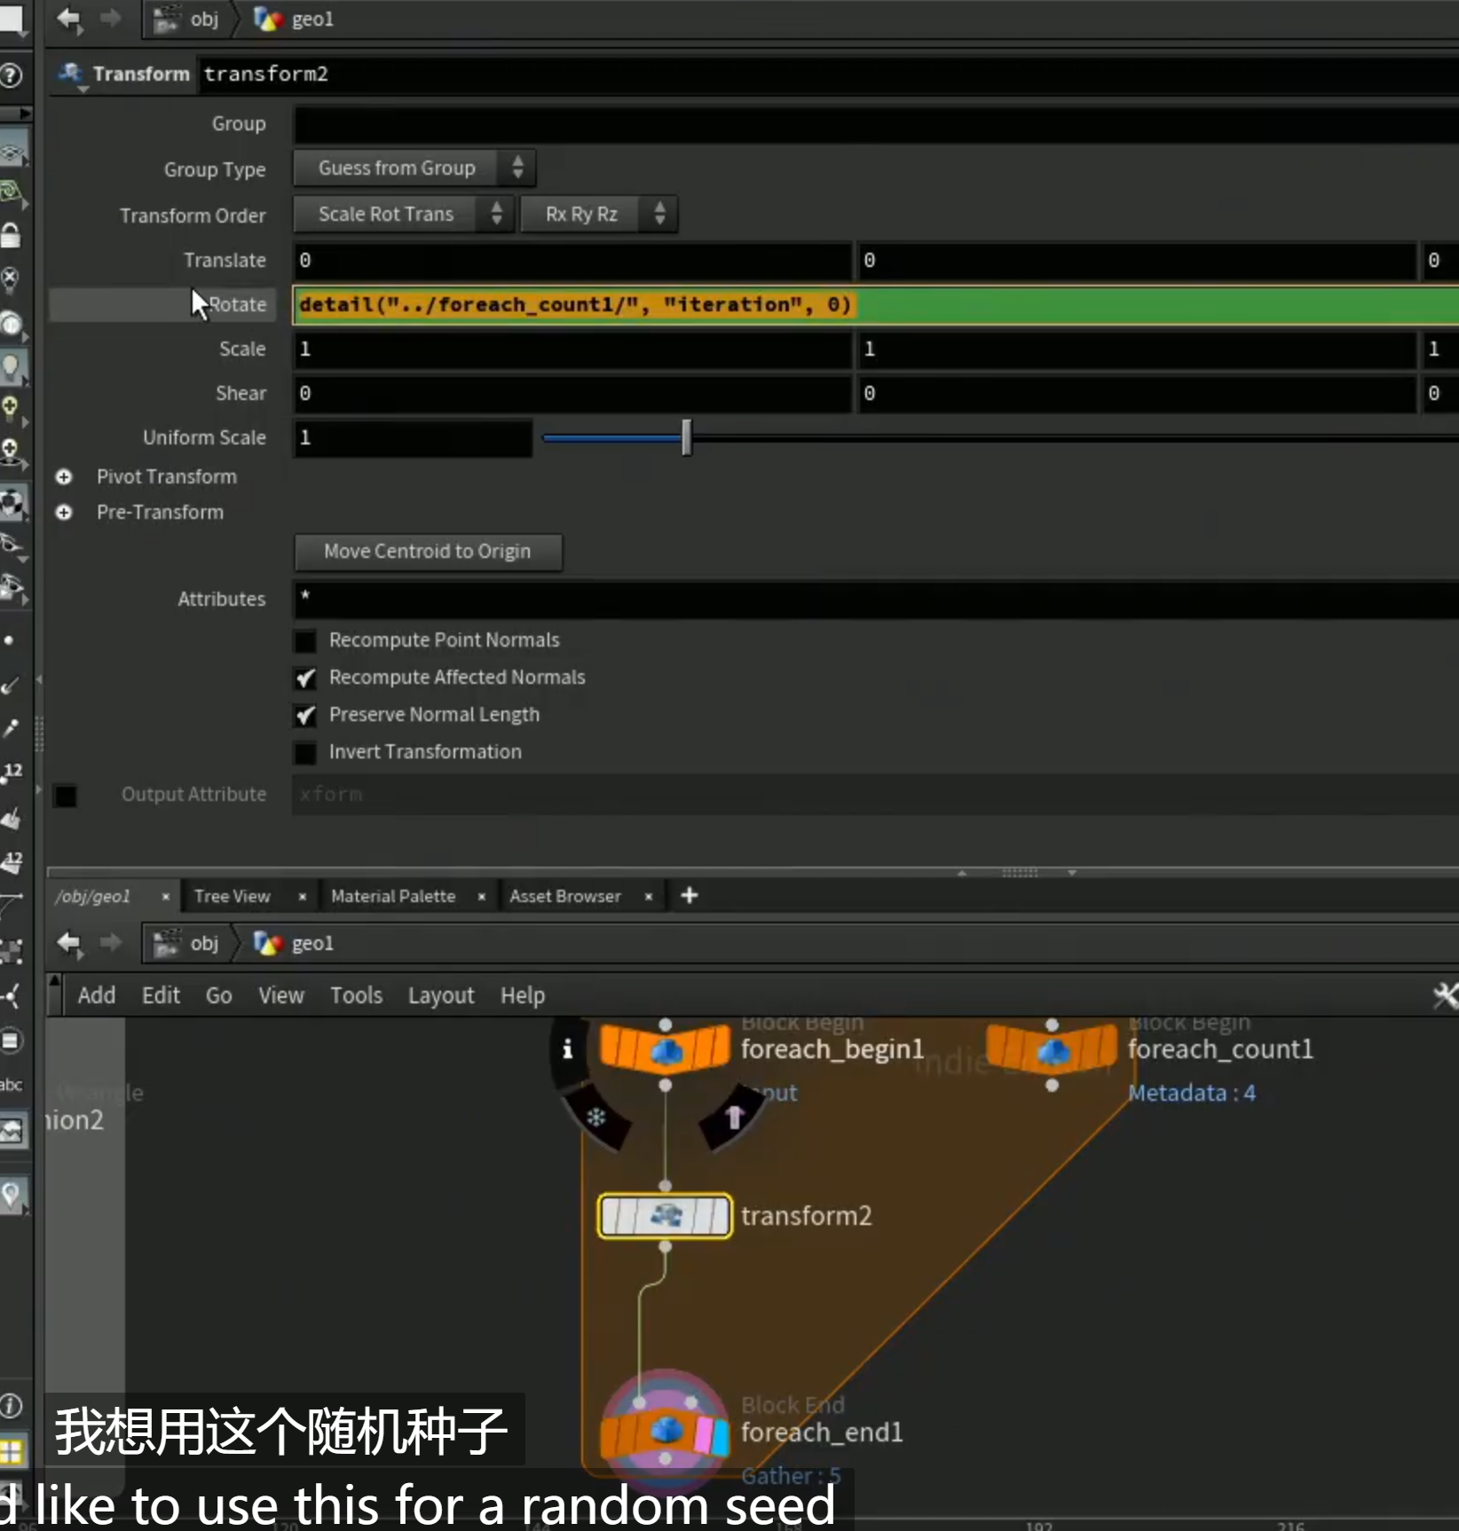This screenshot has width=1459, height=1531.
Task: Click Move Centroid to Origin button
Action: (428, 552)
